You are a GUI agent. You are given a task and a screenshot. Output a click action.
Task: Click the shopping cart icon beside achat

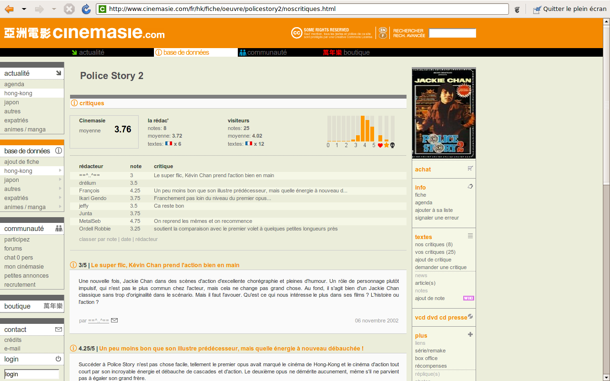click(470, 168)
